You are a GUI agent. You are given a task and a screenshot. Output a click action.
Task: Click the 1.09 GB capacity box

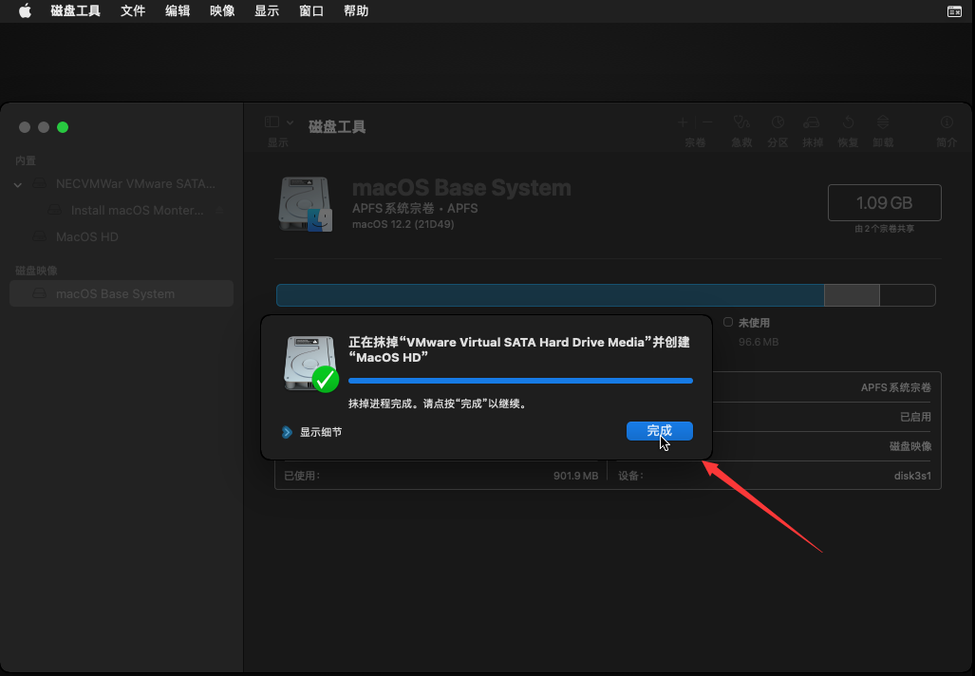(884, 203)
